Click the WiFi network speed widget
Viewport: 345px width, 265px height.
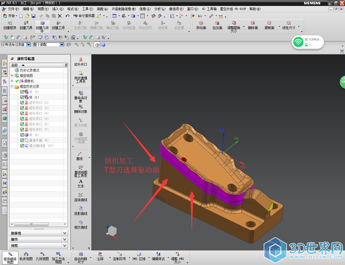tap(308, 42)
